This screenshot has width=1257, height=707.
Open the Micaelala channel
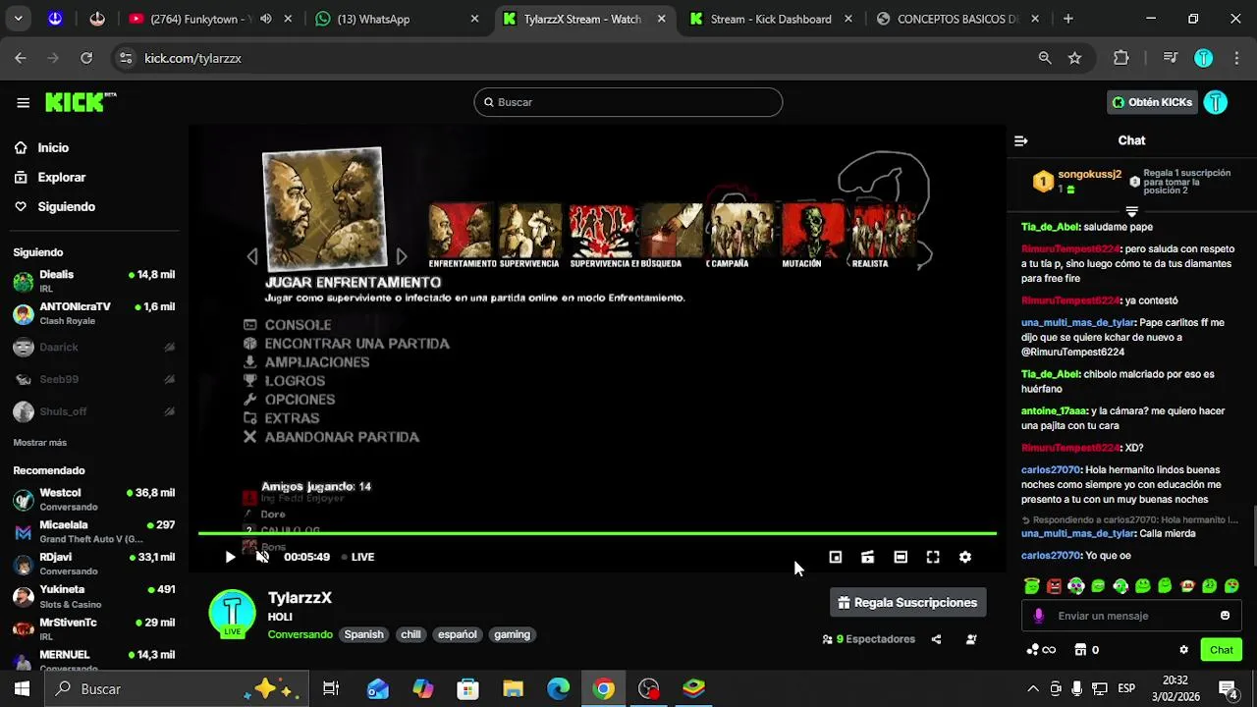pyautogui.click(x=94, y=532)
